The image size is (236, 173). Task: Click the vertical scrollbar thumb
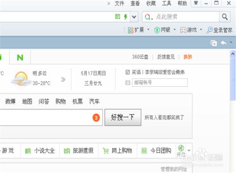click(233, 79)
